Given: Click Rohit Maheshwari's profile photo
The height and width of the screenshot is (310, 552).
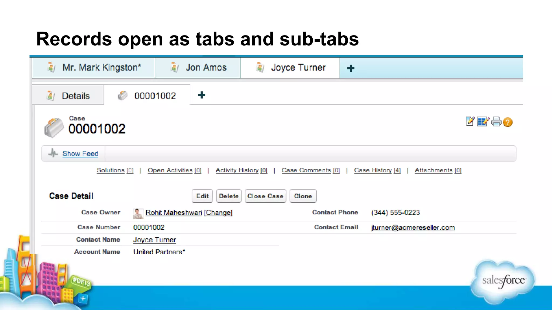Looking at the screenshot, I should (138, 214).
